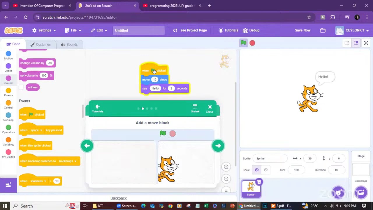Open Photoshop from the taskbar
The image size is (373, 210).
click(x=265, y=206)
